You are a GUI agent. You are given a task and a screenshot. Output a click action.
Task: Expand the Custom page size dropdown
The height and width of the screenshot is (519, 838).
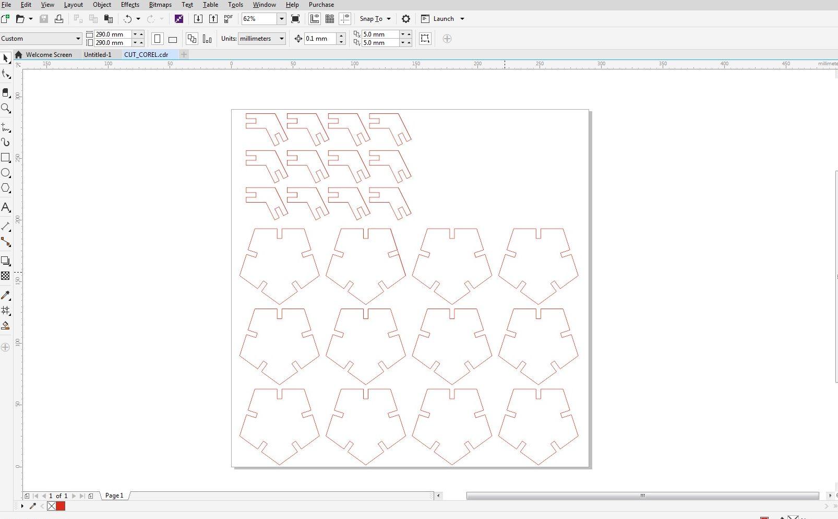(78, 39)
